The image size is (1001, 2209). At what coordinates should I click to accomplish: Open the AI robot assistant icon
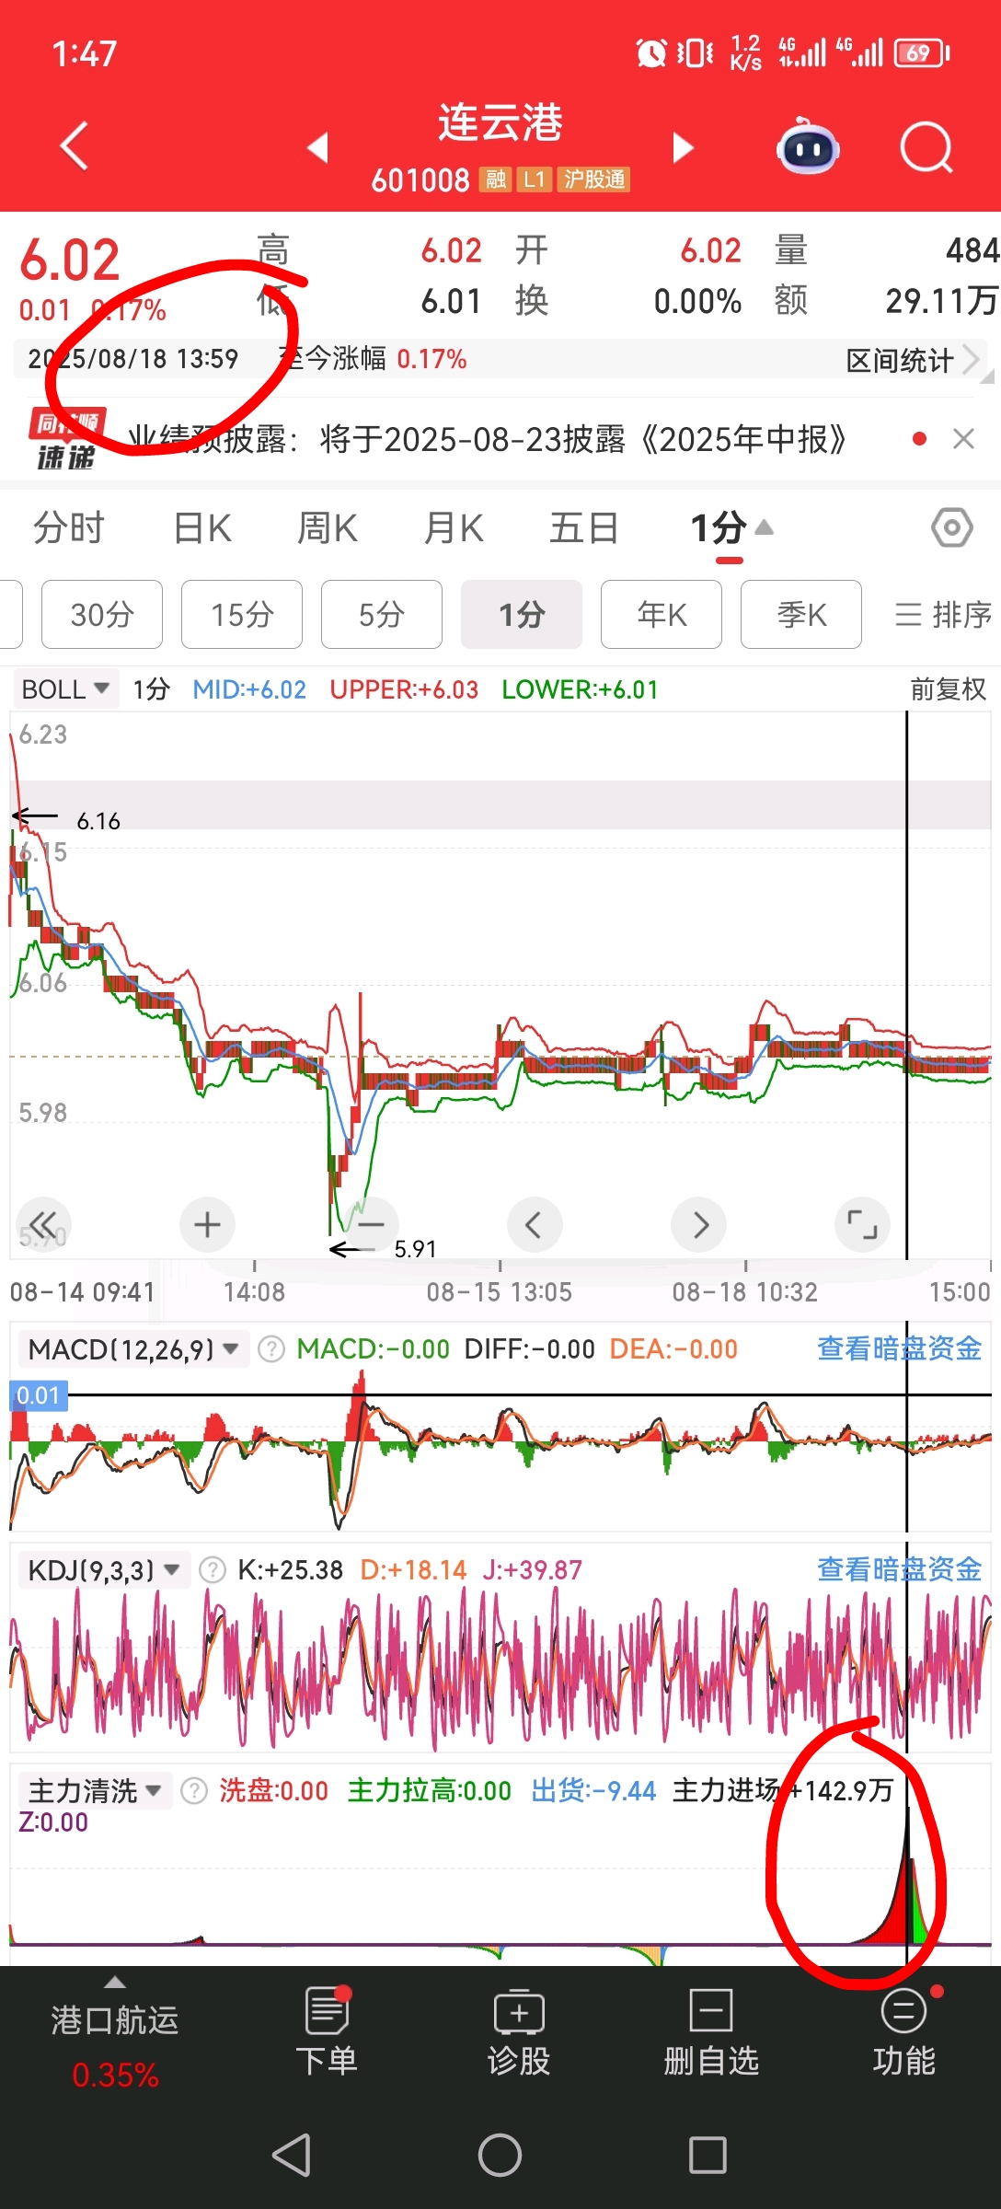[x=808, y=147]
